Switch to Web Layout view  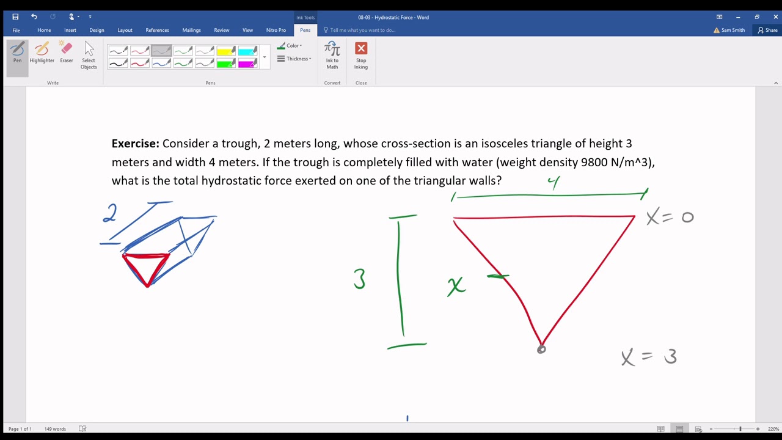coord(698,429)
